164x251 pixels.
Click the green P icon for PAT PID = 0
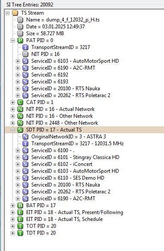20,40
